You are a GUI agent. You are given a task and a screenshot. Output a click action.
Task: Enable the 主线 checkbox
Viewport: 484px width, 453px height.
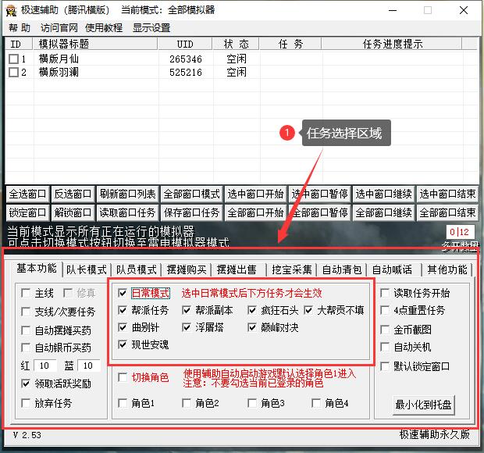26,294
